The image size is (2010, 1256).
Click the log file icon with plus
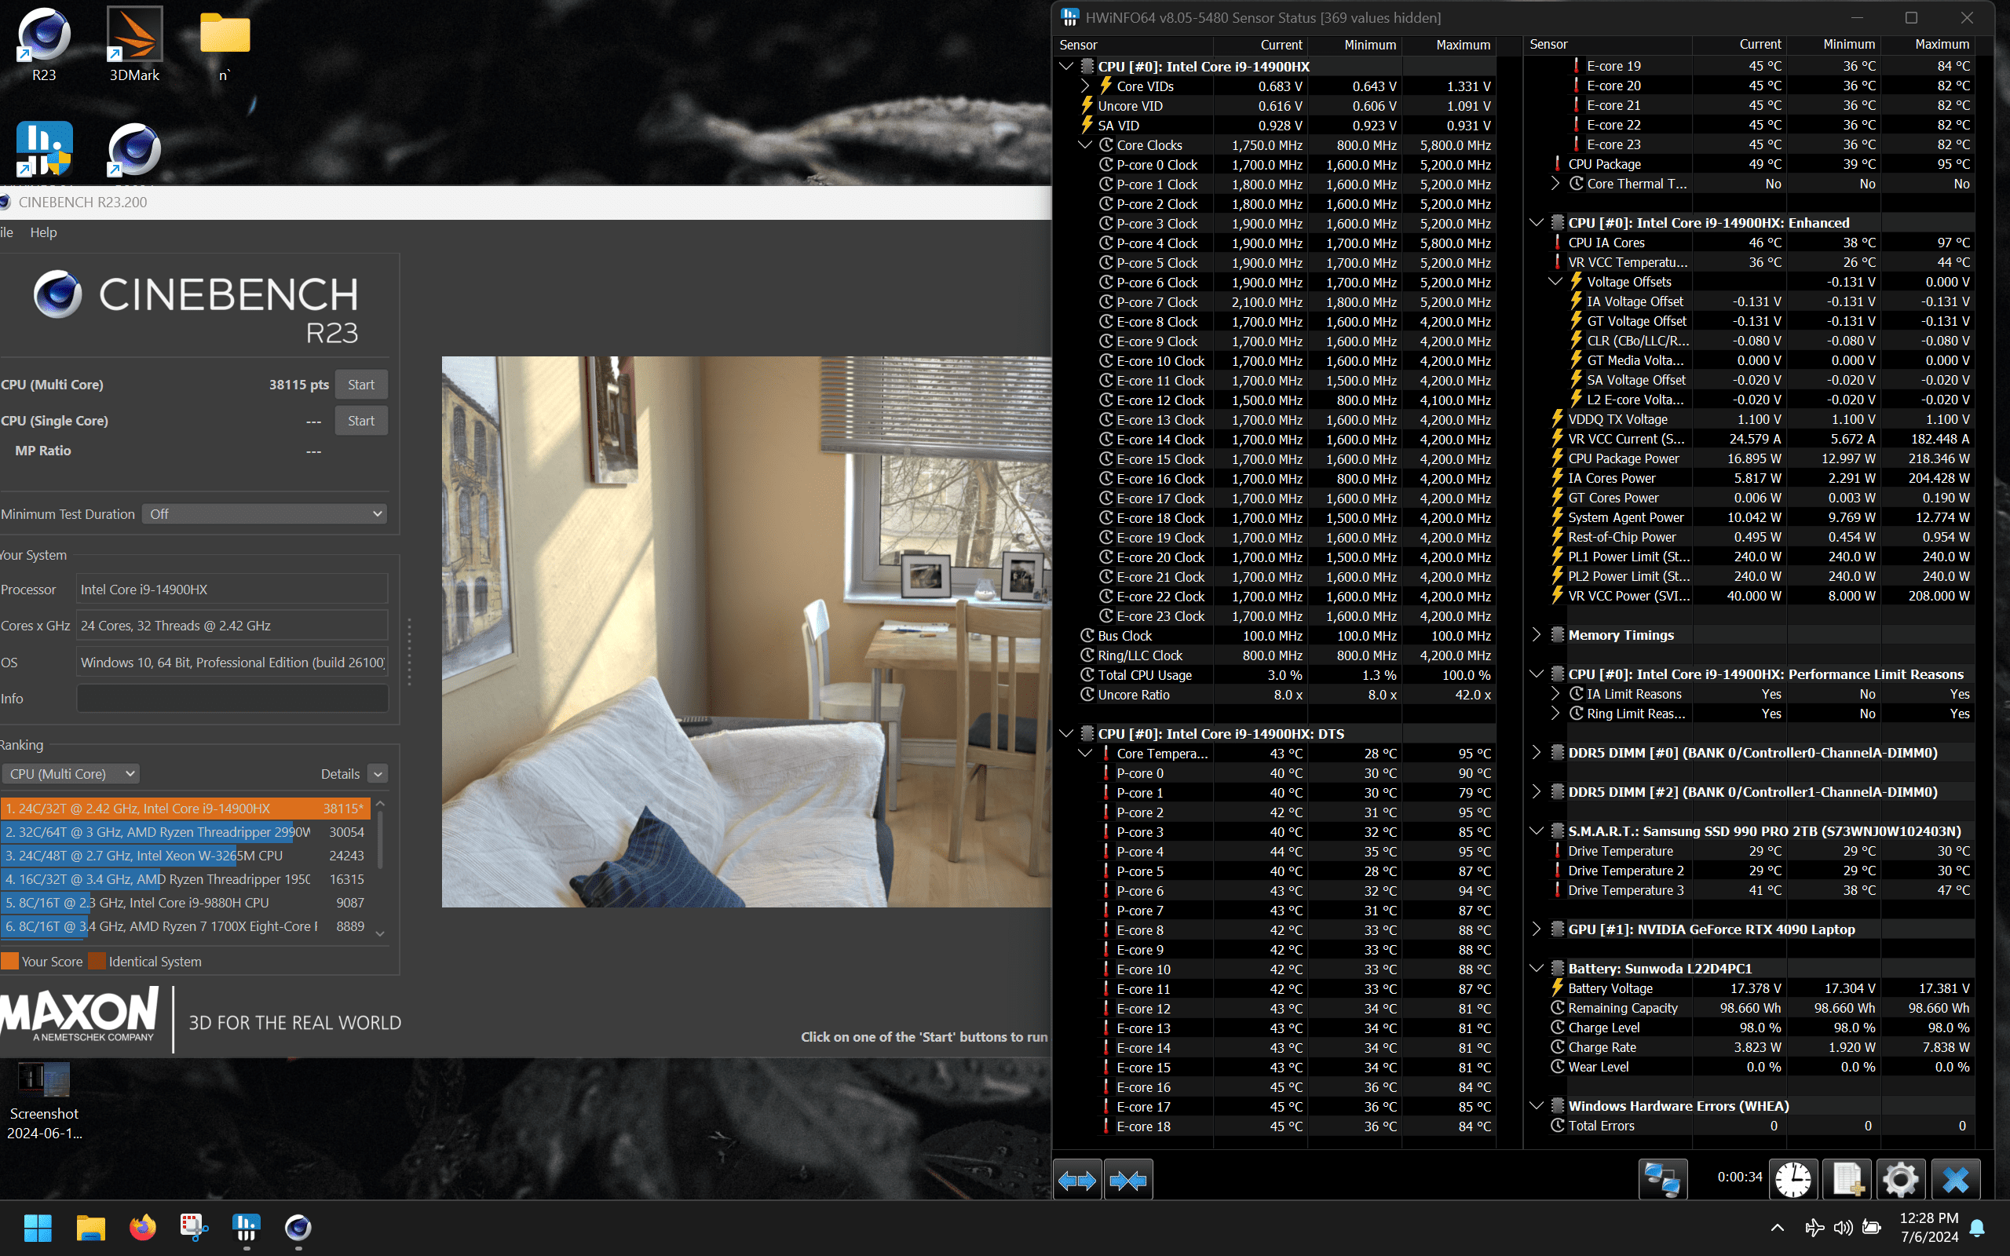(x=1847, y=1180)
